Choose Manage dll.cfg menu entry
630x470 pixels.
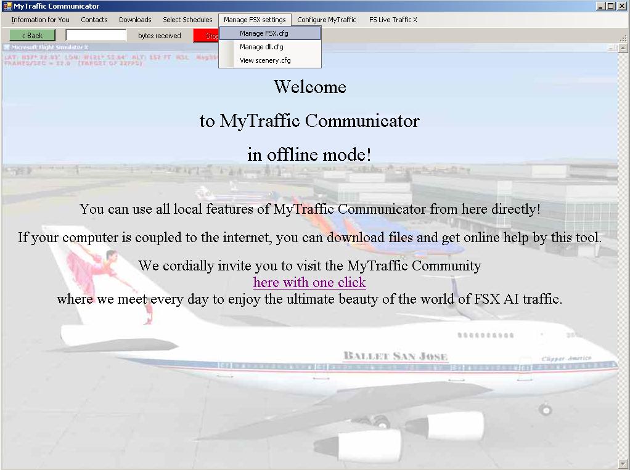270,47
